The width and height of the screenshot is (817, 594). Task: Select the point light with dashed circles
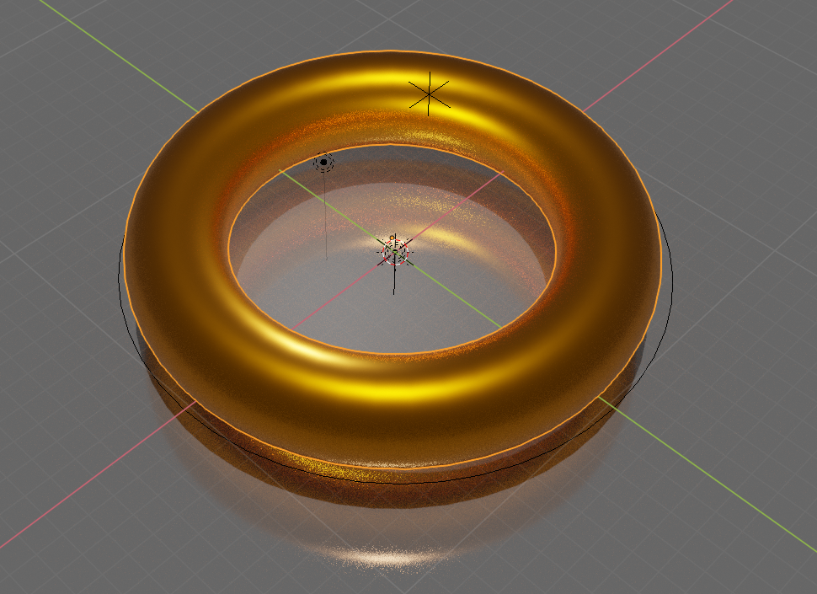tap(323, 163)
